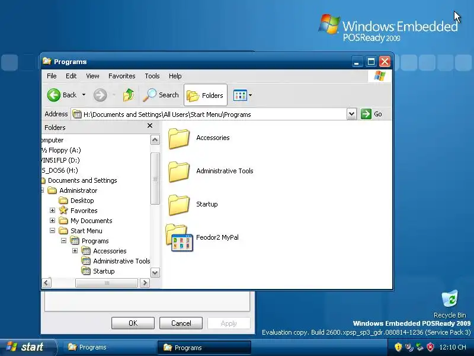
Task: Expand My Documents in the folder tree
Action: (52, 220)
